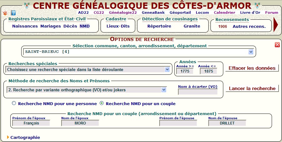Select 'Recherche NMD pour un couple' radio

click(101, 104)
